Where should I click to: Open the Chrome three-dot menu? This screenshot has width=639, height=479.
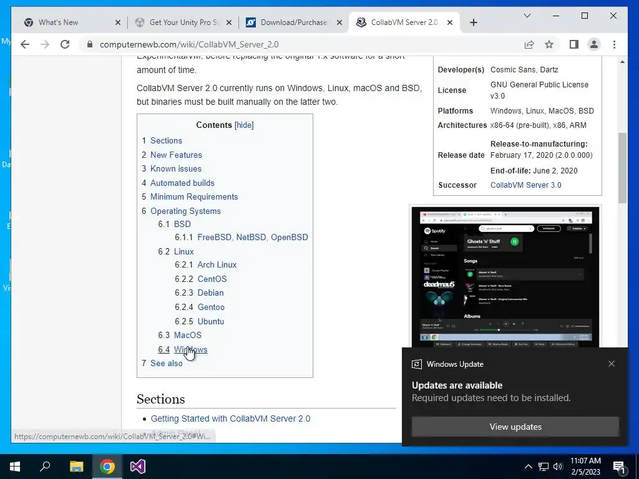(x=614, y=44)
